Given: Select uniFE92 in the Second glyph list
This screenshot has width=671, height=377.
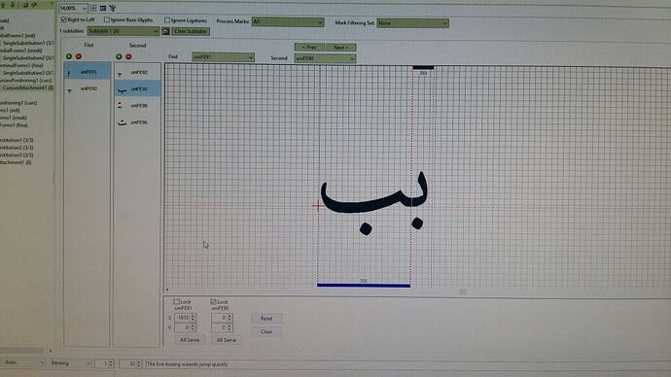Looking at the screenshot, I should (x=137, y=72).
